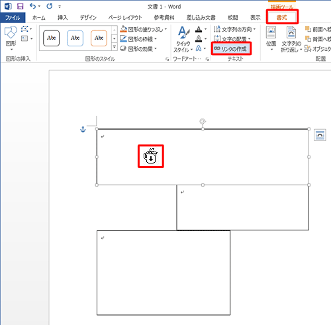This screenshot has width=331, height=325.
Task: Open the クイック スタイル WordArt gallery
Action: pos(183,40)
